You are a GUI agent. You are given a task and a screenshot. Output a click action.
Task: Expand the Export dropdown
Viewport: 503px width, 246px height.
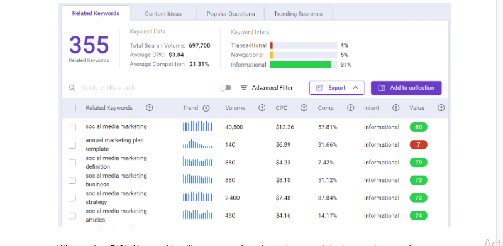[337, 88]
